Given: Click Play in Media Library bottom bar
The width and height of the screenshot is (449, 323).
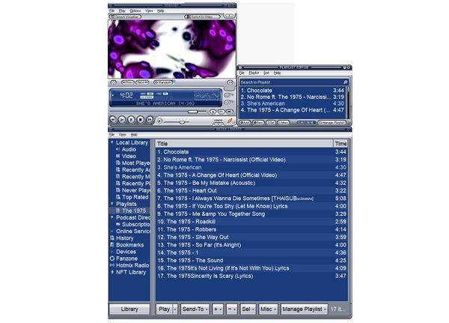Looking at the screenshot, I should tap(165, 310).
